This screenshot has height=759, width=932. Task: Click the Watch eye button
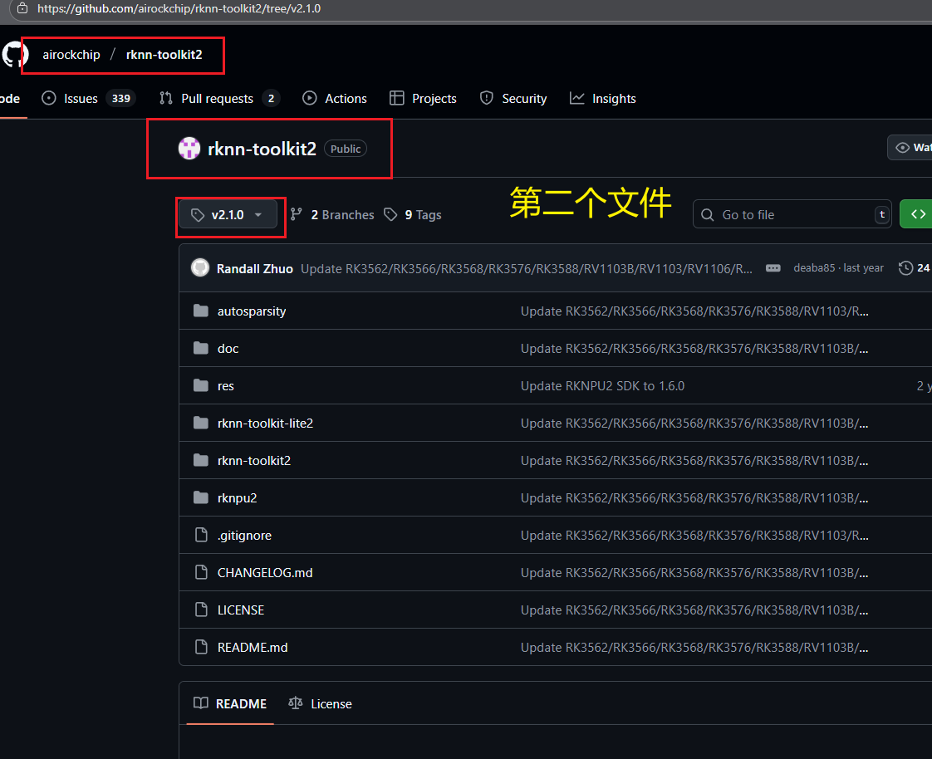(910, 148)
